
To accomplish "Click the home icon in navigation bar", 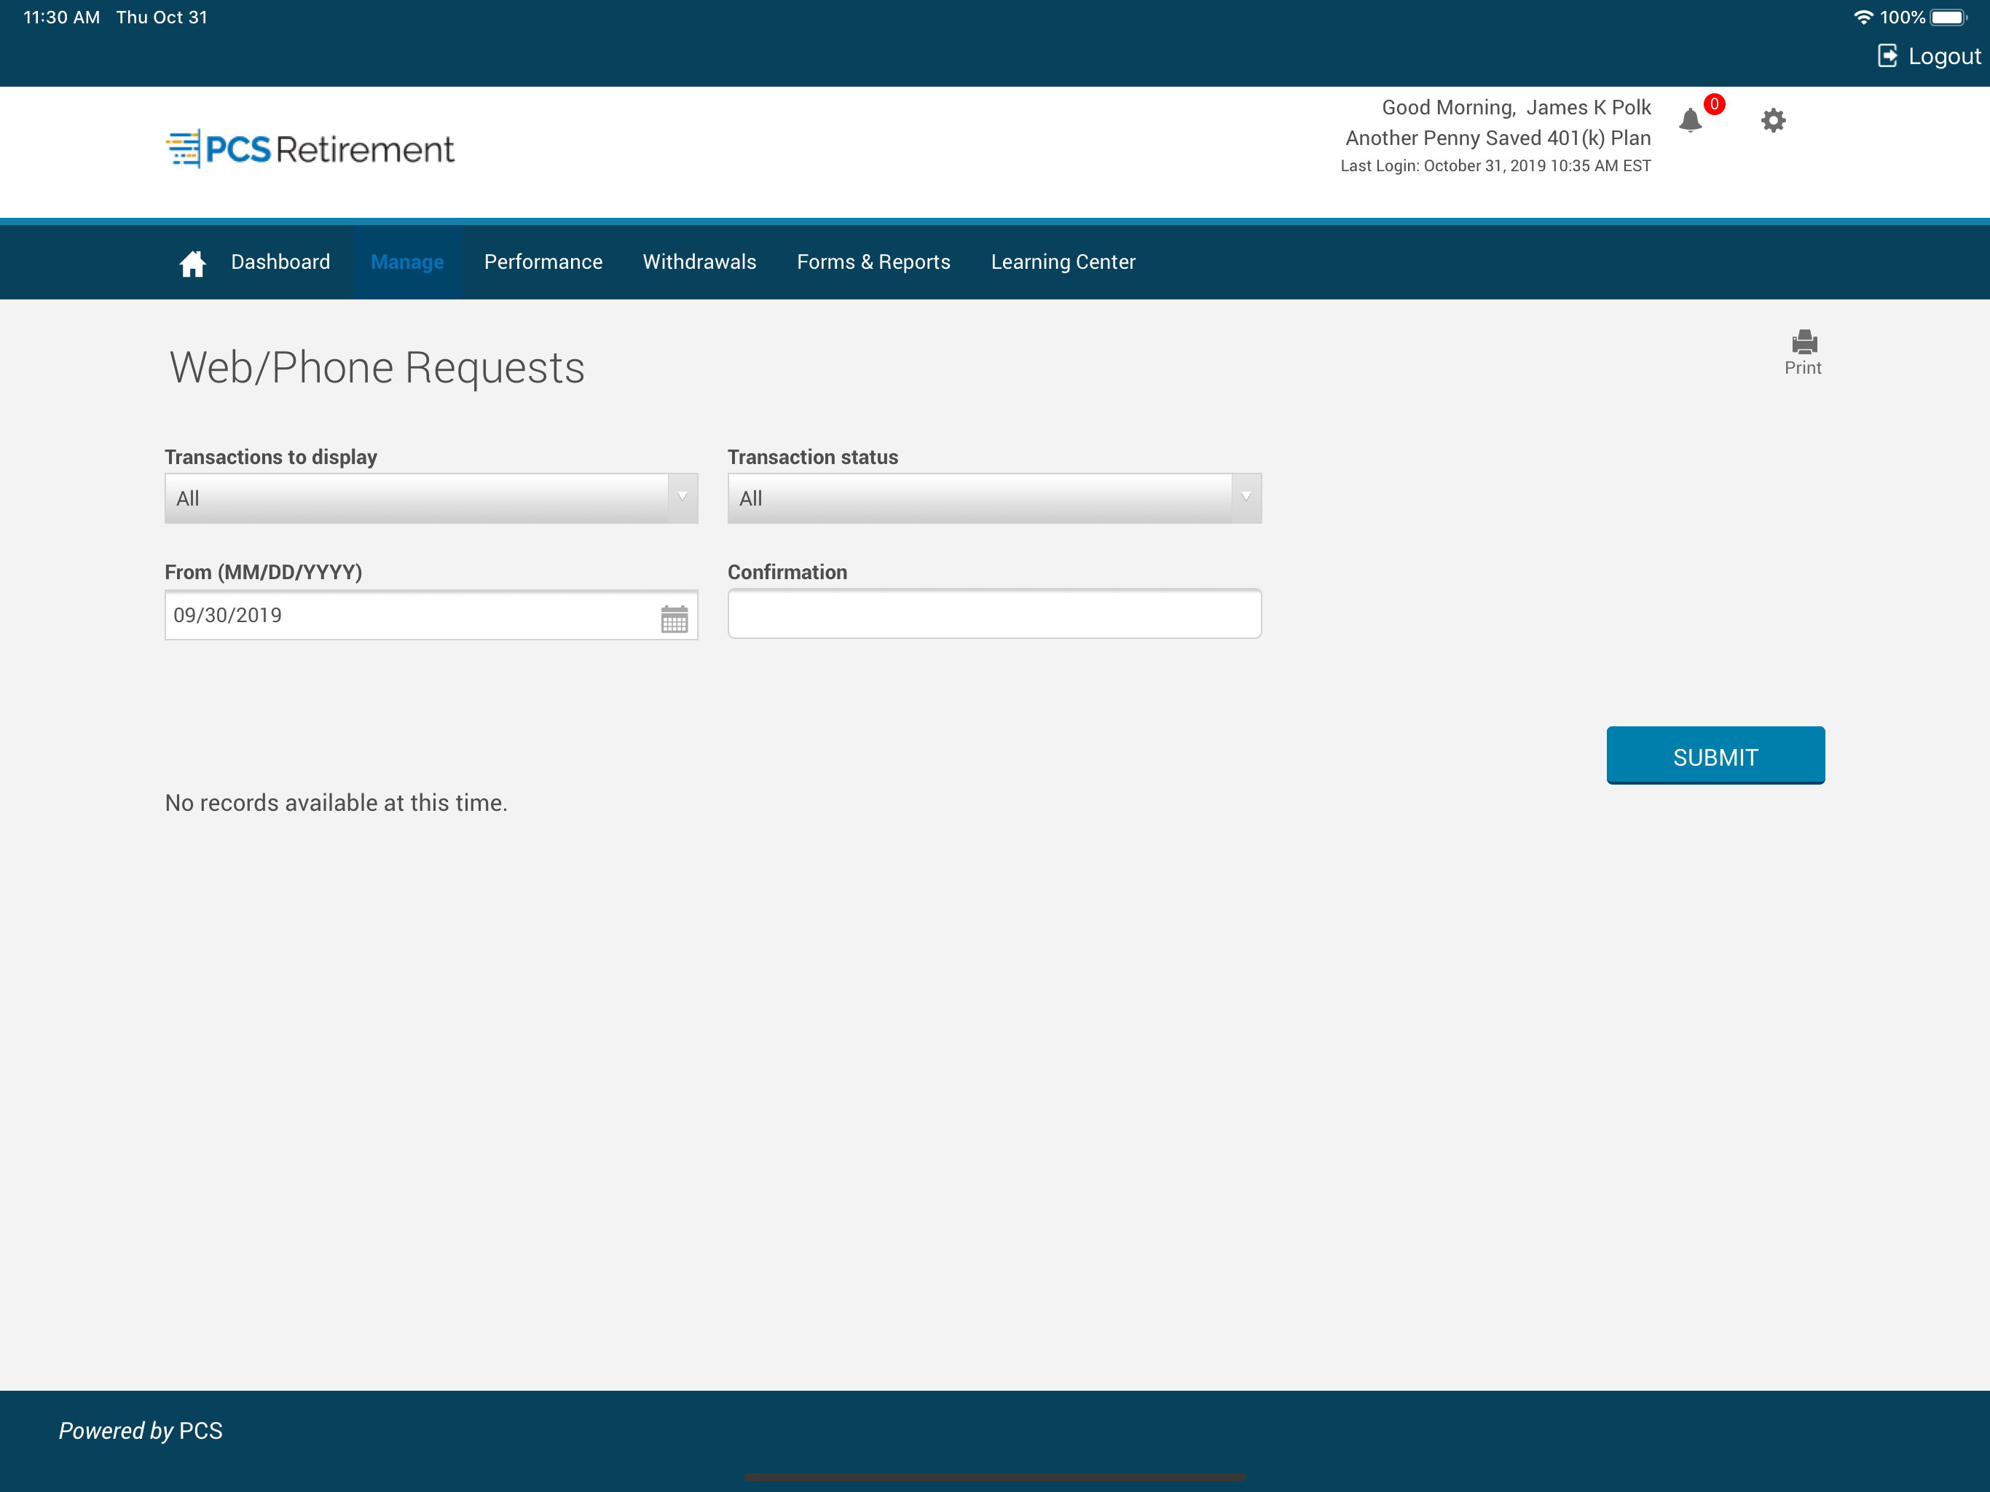I will point(192,264).
